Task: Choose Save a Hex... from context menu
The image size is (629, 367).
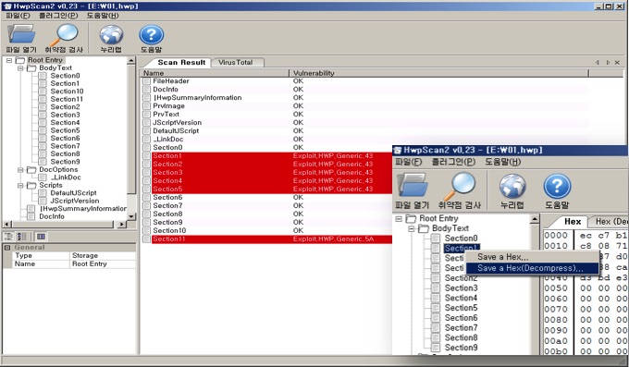Action: pos(532,257)
